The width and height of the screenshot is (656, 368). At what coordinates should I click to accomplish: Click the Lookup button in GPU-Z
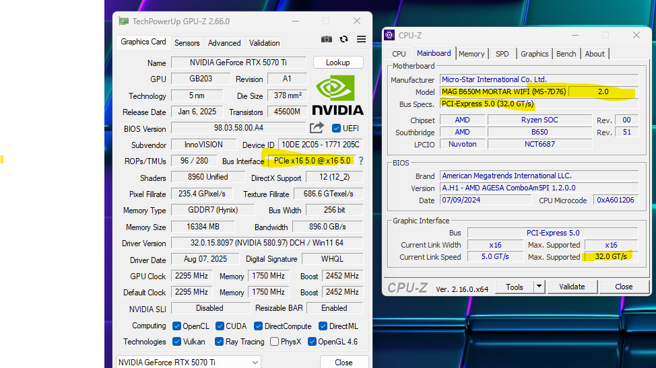click(338, 63)
